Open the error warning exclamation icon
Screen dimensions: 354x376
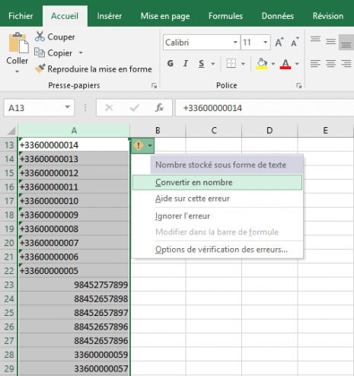click(x=139, y=145)
